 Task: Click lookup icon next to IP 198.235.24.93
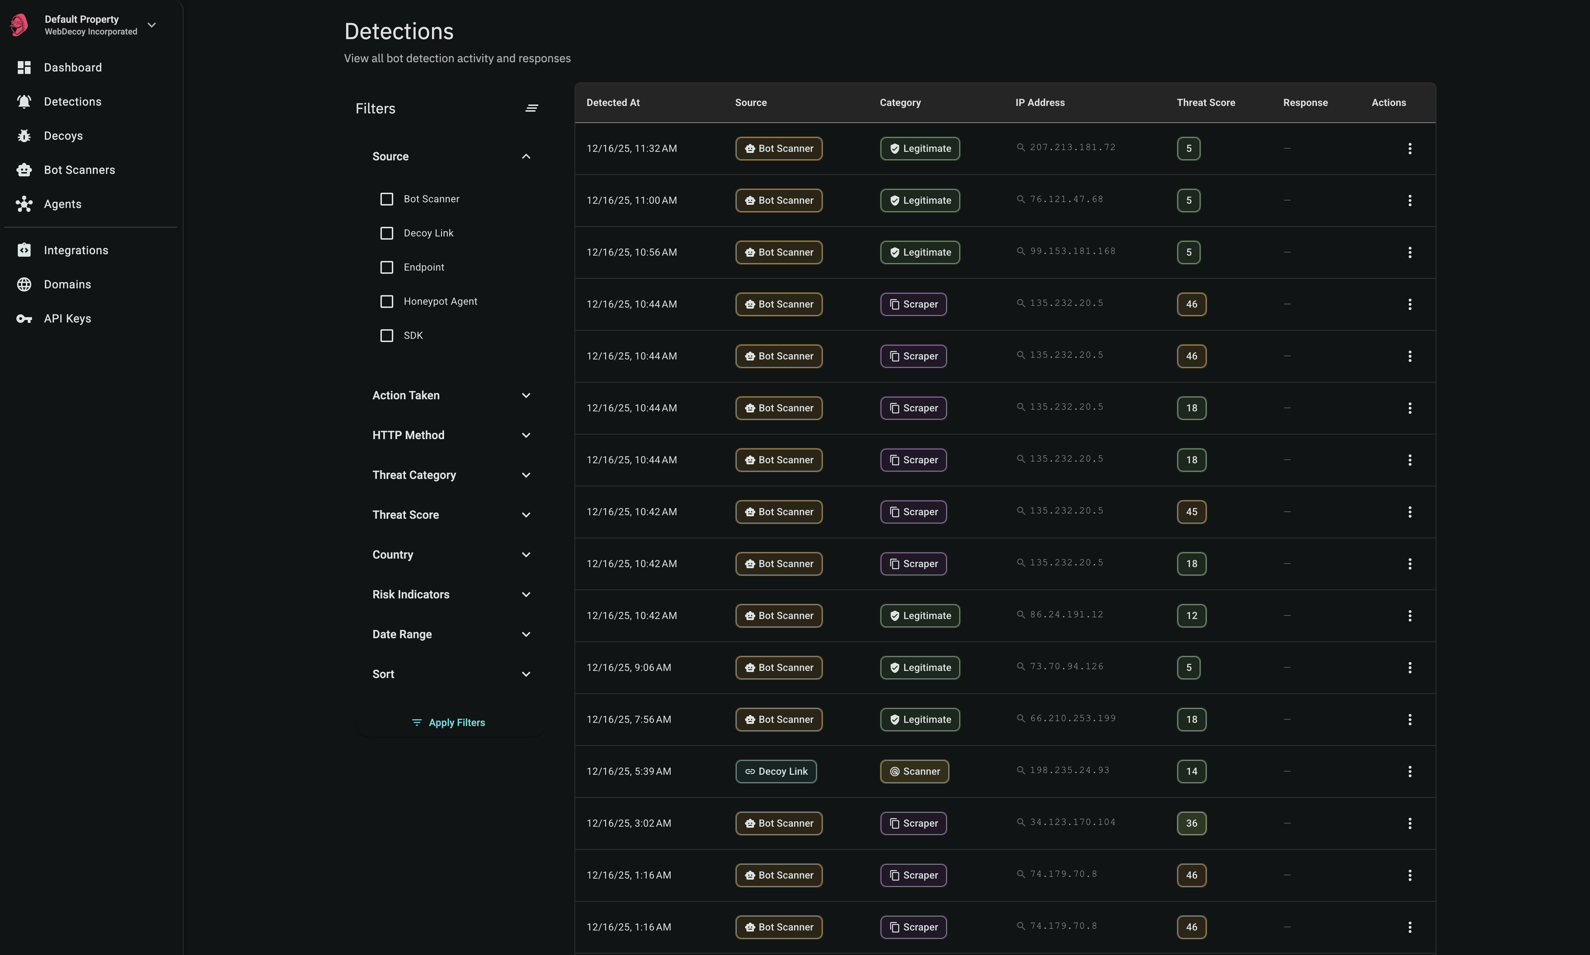pyautogui.click(x=1020, y=770)
